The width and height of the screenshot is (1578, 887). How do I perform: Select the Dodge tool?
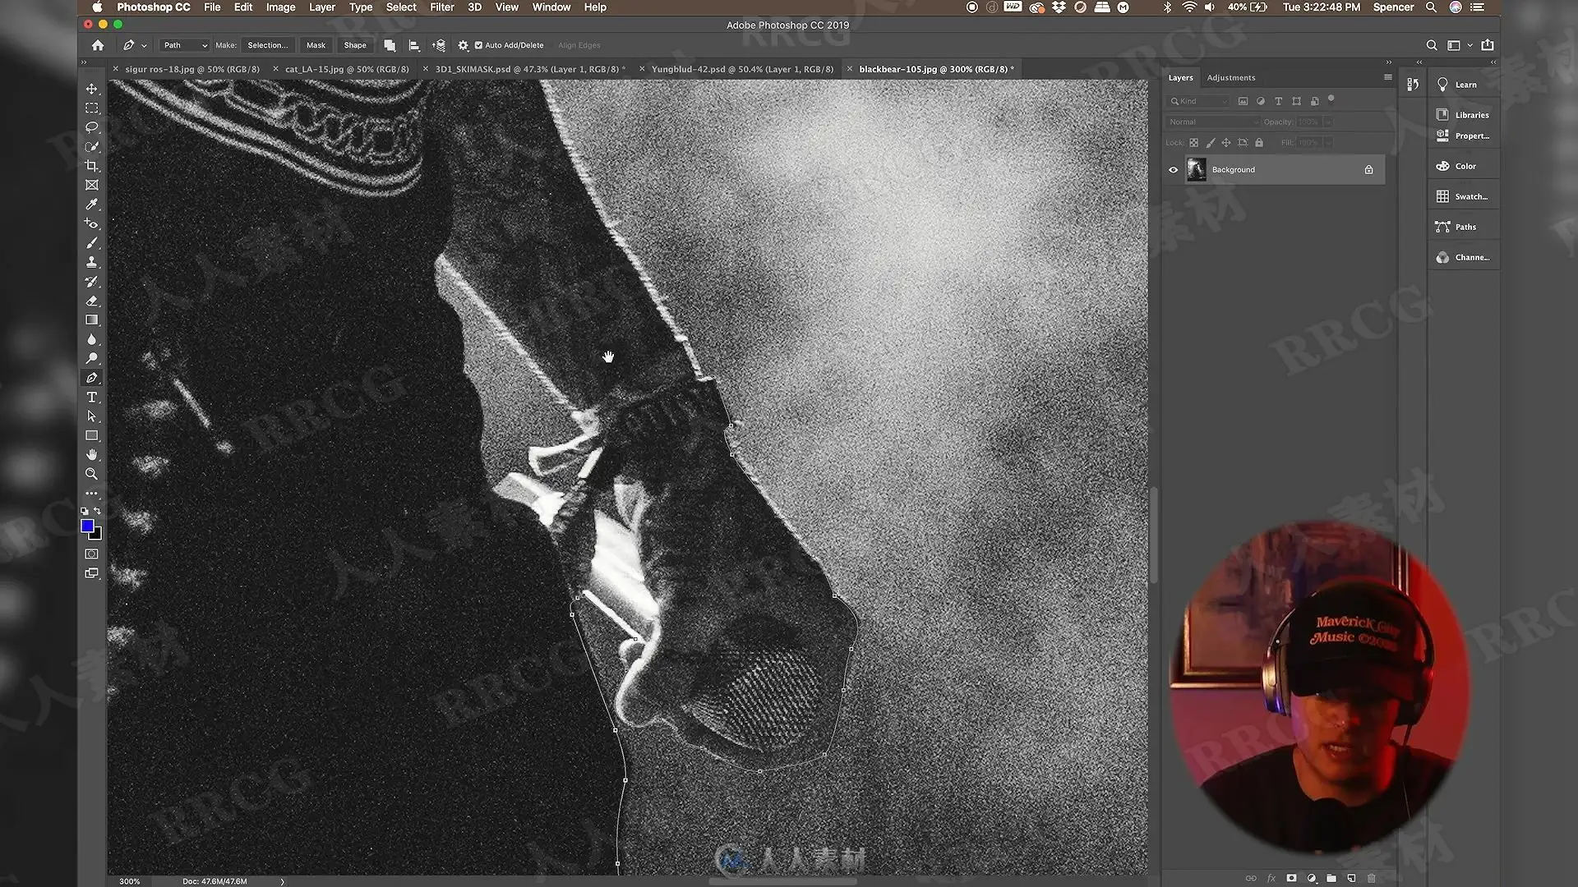[x=92, y=359]
